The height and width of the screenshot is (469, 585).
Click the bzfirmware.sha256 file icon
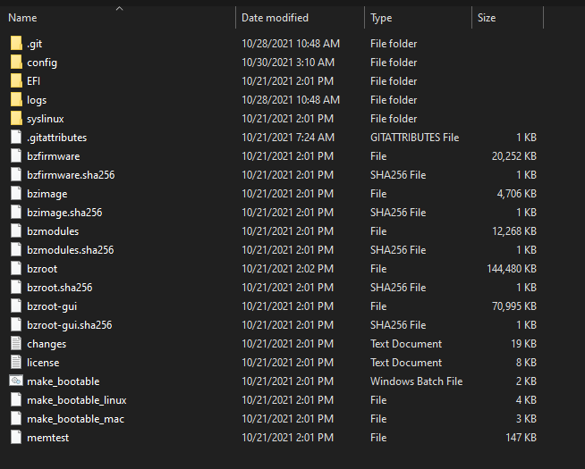pos(16,174)
